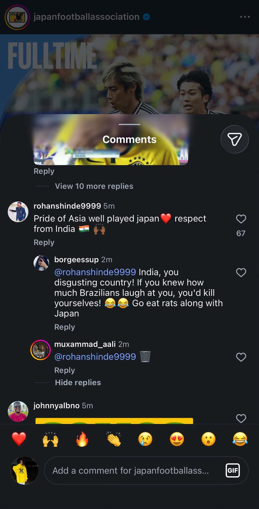
Task: Insert the crying face emoji
Action: tap(145, 439)
